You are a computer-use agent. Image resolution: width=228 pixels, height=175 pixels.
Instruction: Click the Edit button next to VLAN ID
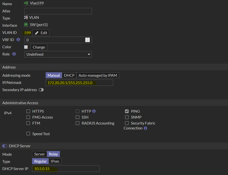pyautogui.click(x=41, y=33)
